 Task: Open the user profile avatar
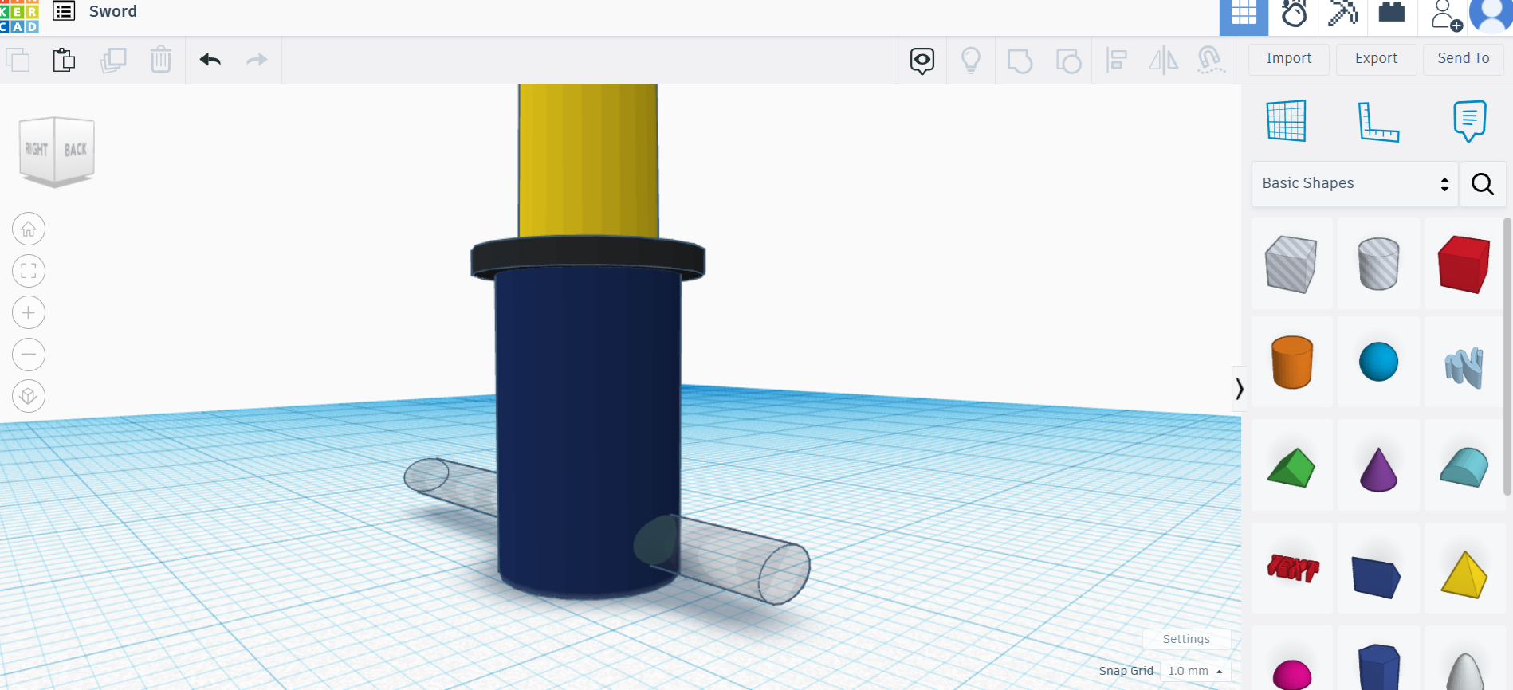click(1491, 16)
